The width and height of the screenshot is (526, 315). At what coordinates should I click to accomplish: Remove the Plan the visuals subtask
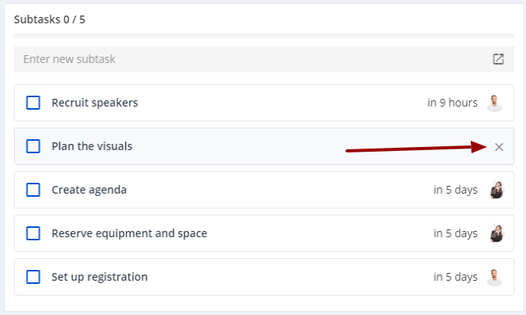[499, 147]
